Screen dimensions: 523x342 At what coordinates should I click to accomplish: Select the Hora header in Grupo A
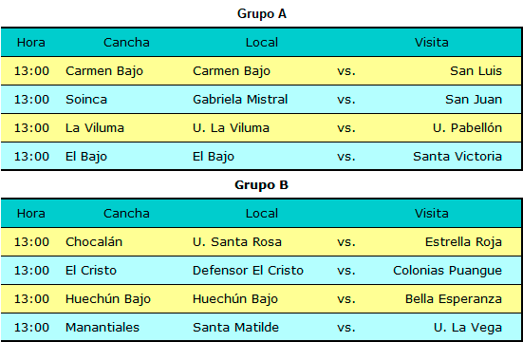pos(31,43)
